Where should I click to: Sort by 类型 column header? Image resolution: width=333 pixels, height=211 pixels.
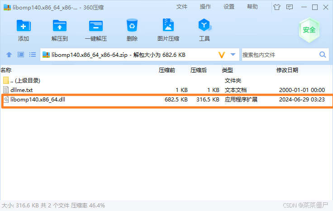click(228, 70)
